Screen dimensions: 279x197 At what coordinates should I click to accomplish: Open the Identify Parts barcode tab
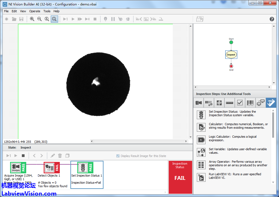coord(250,103)
